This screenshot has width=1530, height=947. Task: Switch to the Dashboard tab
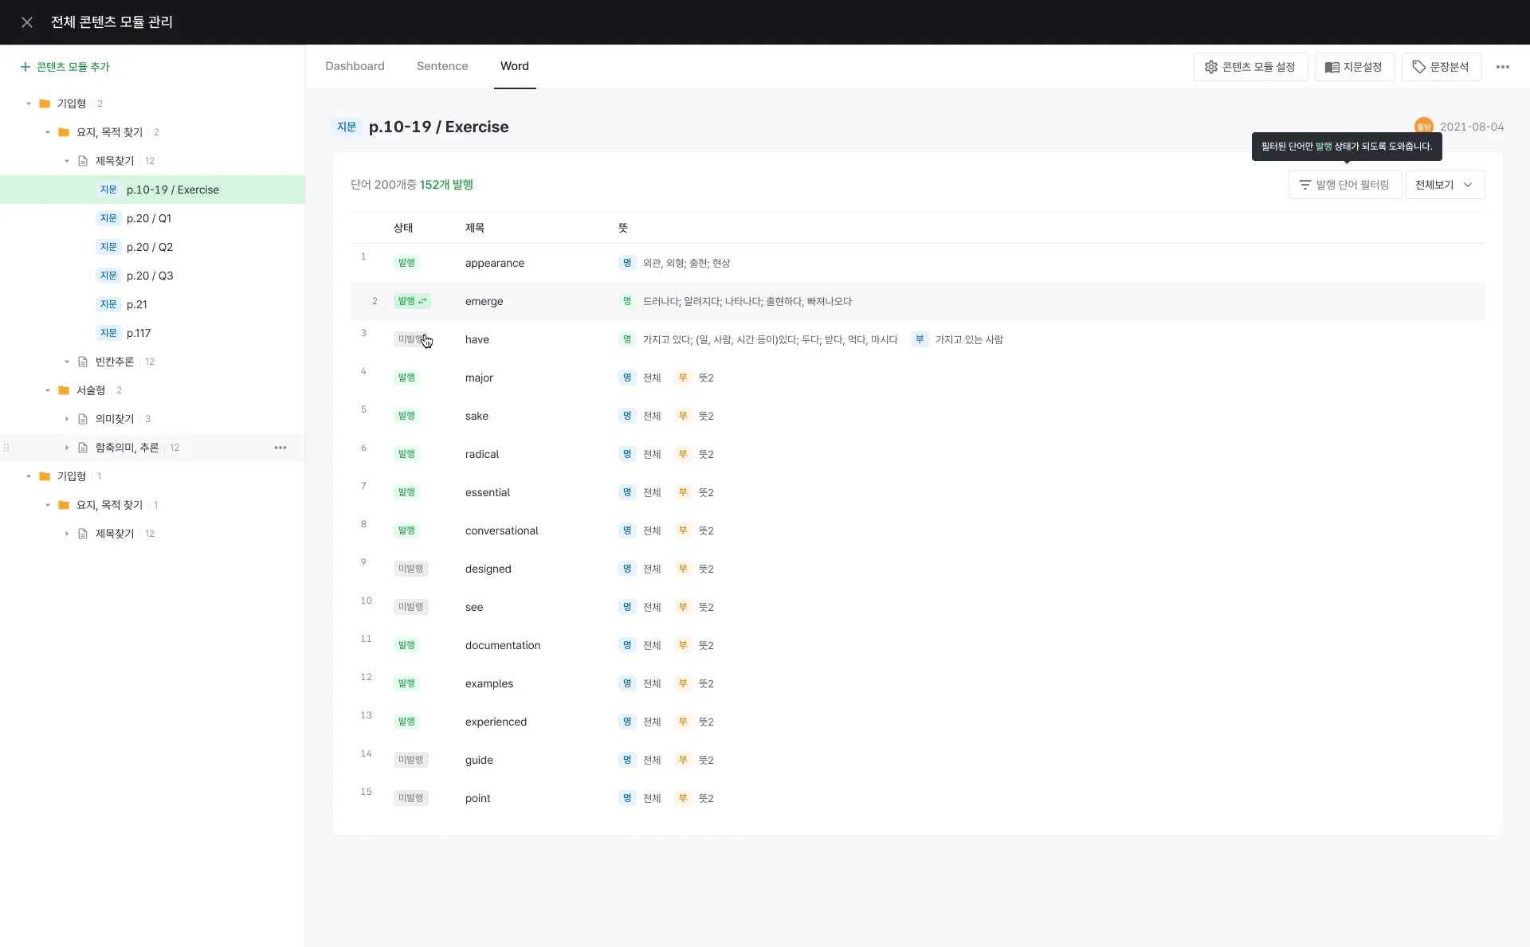355,66
